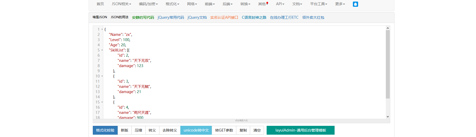Click the "Name": "zx" line in editor
The width and height of the screenshot is (476, 137).
(121, 35)
